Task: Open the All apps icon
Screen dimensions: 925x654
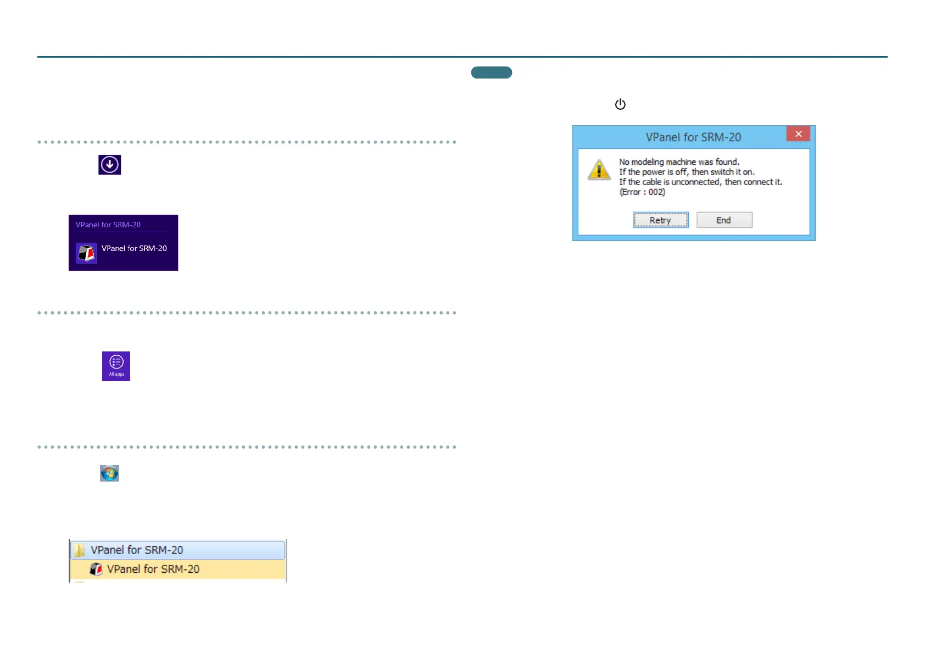Action: point(116,366)
